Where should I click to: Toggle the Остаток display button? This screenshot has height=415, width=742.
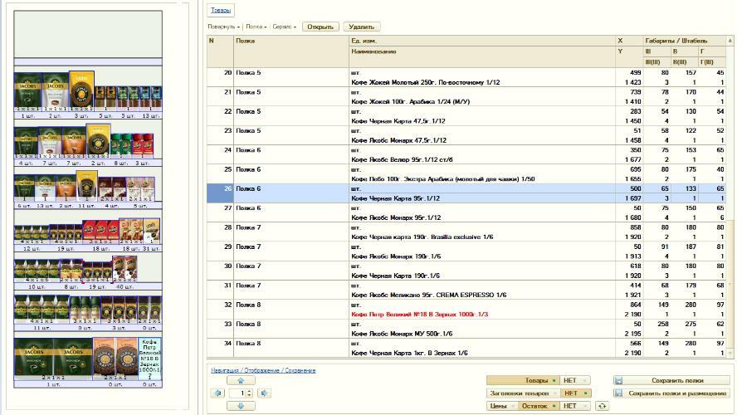pyautogui.click(x=538, y=406)
